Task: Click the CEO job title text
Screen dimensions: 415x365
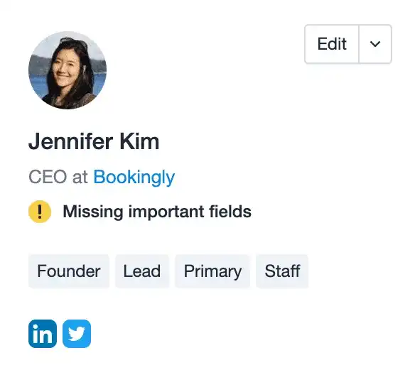Action: (x=48, y=177)
